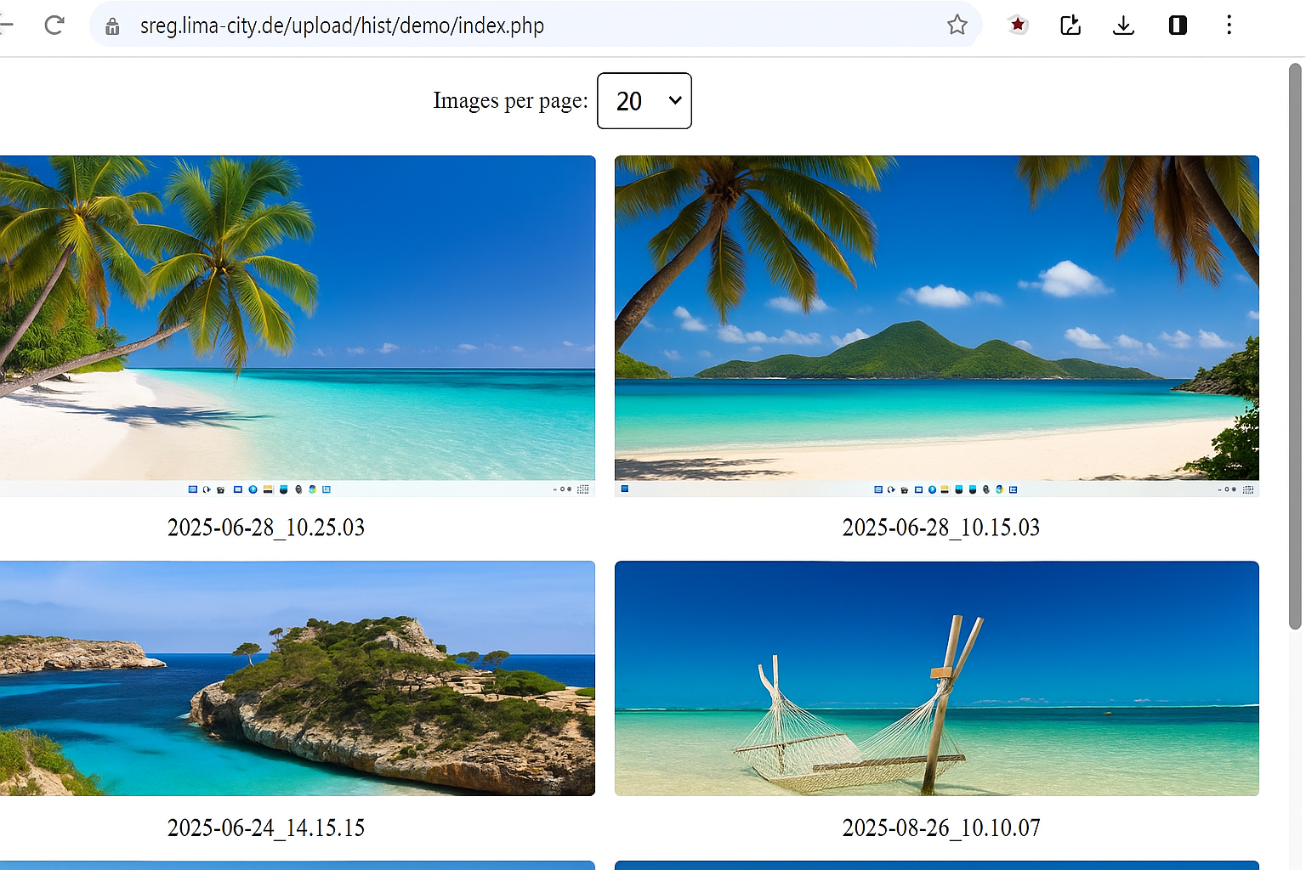Screen dimensions: 1306x870
Task: Open image 2025-06-28_10.15.03 via its caption
Action: pyautogui.click(x=940, y=528)
